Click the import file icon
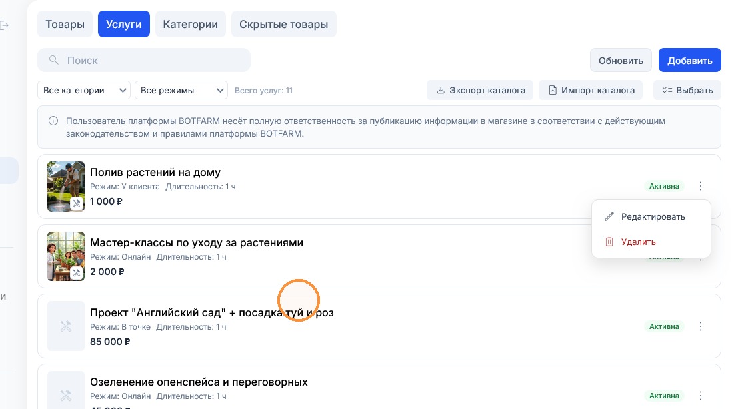 pyautogui.click(x=553, y=90)
